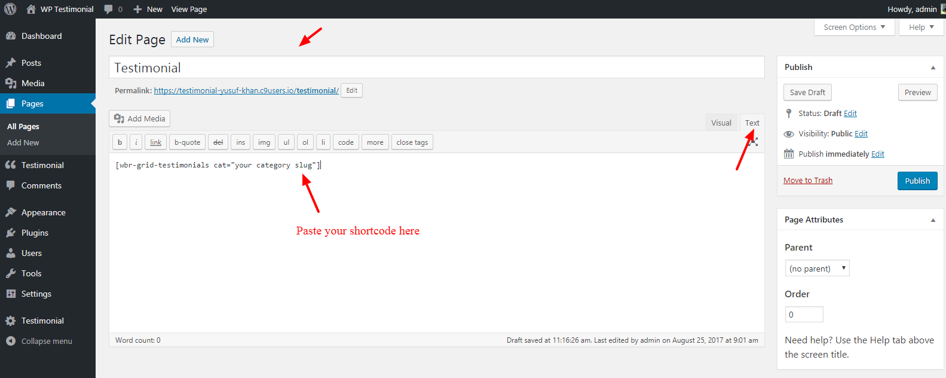Edit the Status Draft setting
The image size is (946, 378).
click(x=850, y=113)
